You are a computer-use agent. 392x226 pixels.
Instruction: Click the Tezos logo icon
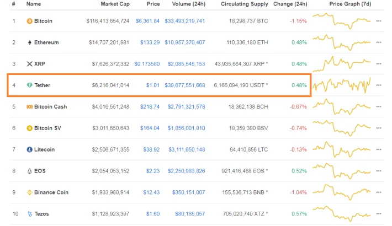coord(30,214)
